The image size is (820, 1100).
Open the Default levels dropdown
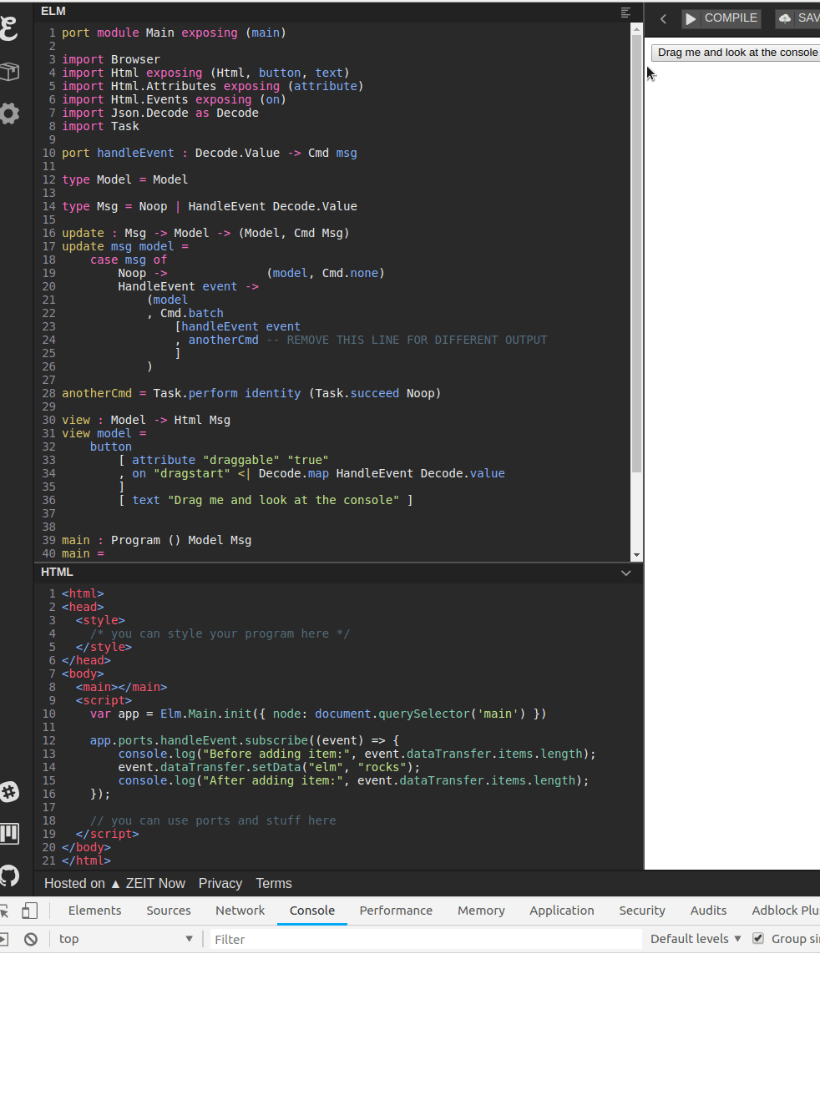click(696, 939)
